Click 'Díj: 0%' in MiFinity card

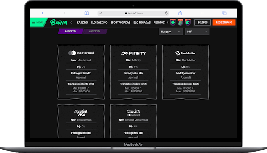pos(133,67)
